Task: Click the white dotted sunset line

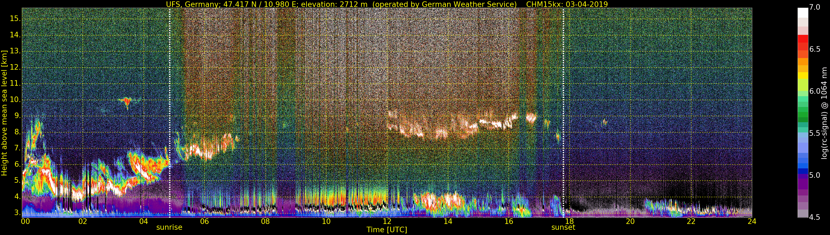Action: click(564, 113)
